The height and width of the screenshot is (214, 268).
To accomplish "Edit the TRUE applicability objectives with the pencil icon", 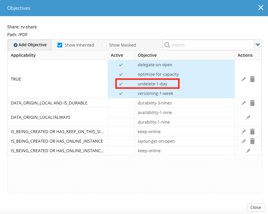I will 244,79.
